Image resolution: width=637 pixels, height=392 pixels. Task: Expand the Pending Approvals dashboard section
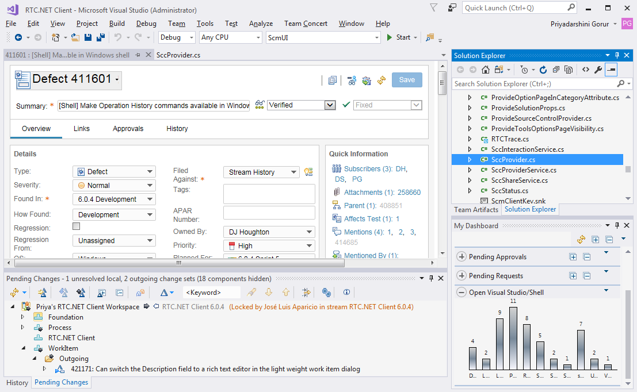pyautogui.click(x=461, y=256)
